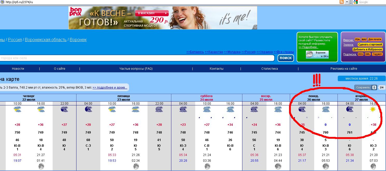Open Частые вопросы (FAQ) menu item
Image resolution: width=386 pixels, height=171 pixels.
tap(136, 69)
